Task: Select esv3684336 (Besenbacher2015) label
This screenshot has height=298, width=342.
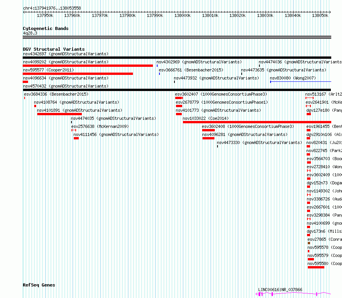Action: tap(56, 94)
